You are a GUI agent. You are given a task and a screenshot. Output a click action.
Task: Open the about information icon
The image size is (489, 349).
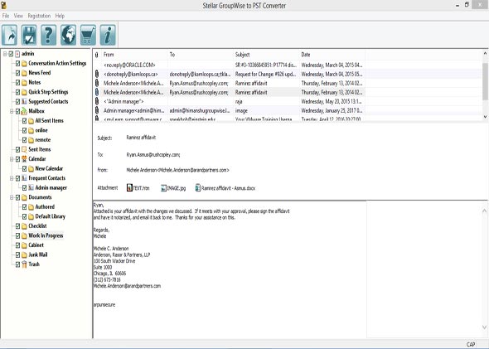click(x=108, y=35)
